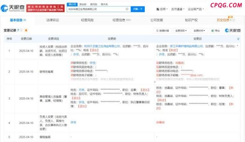This screenshot has height=142, width=245.
Task: Open 许佳 link in row 4 变更前
Action: (73, 122)
